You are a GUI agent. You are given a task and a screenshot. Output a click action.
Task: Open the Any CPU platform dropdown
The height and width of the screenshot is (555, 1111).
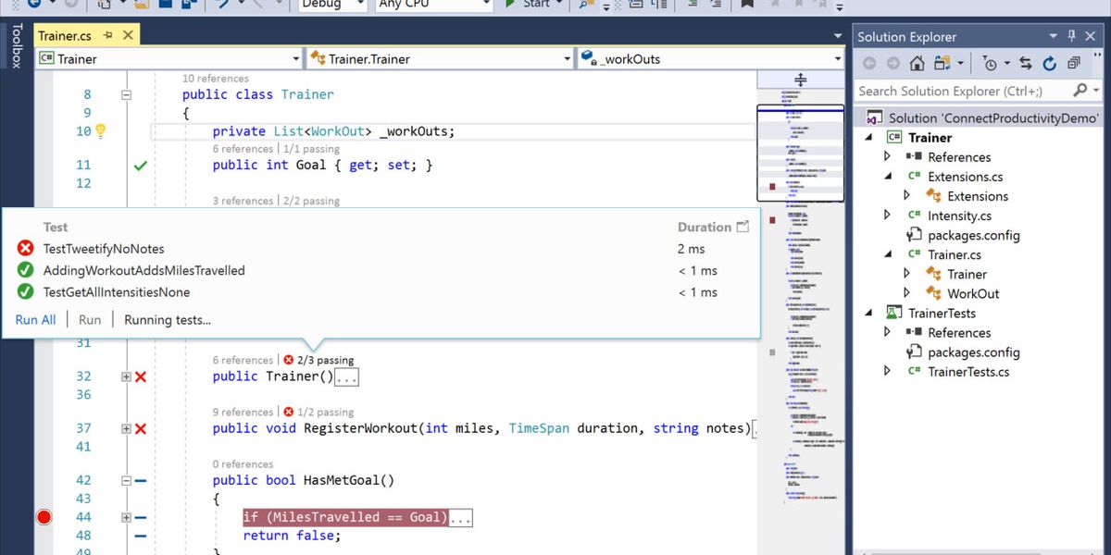tap(432, 5)
